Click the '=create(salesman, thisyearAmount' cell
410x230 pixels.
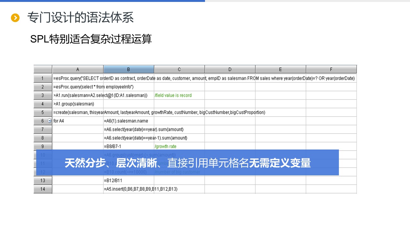(159, 112)
